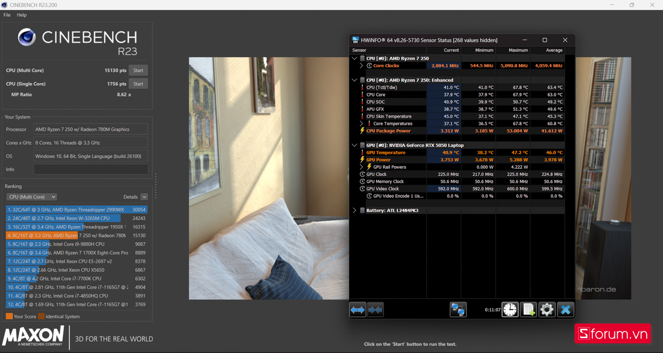Image resolution: width=663 pixels, height=353 pixels.
Task: Select ranking row Ryzen 7 1700X Eight-Core
Action: tap(76, 253)
